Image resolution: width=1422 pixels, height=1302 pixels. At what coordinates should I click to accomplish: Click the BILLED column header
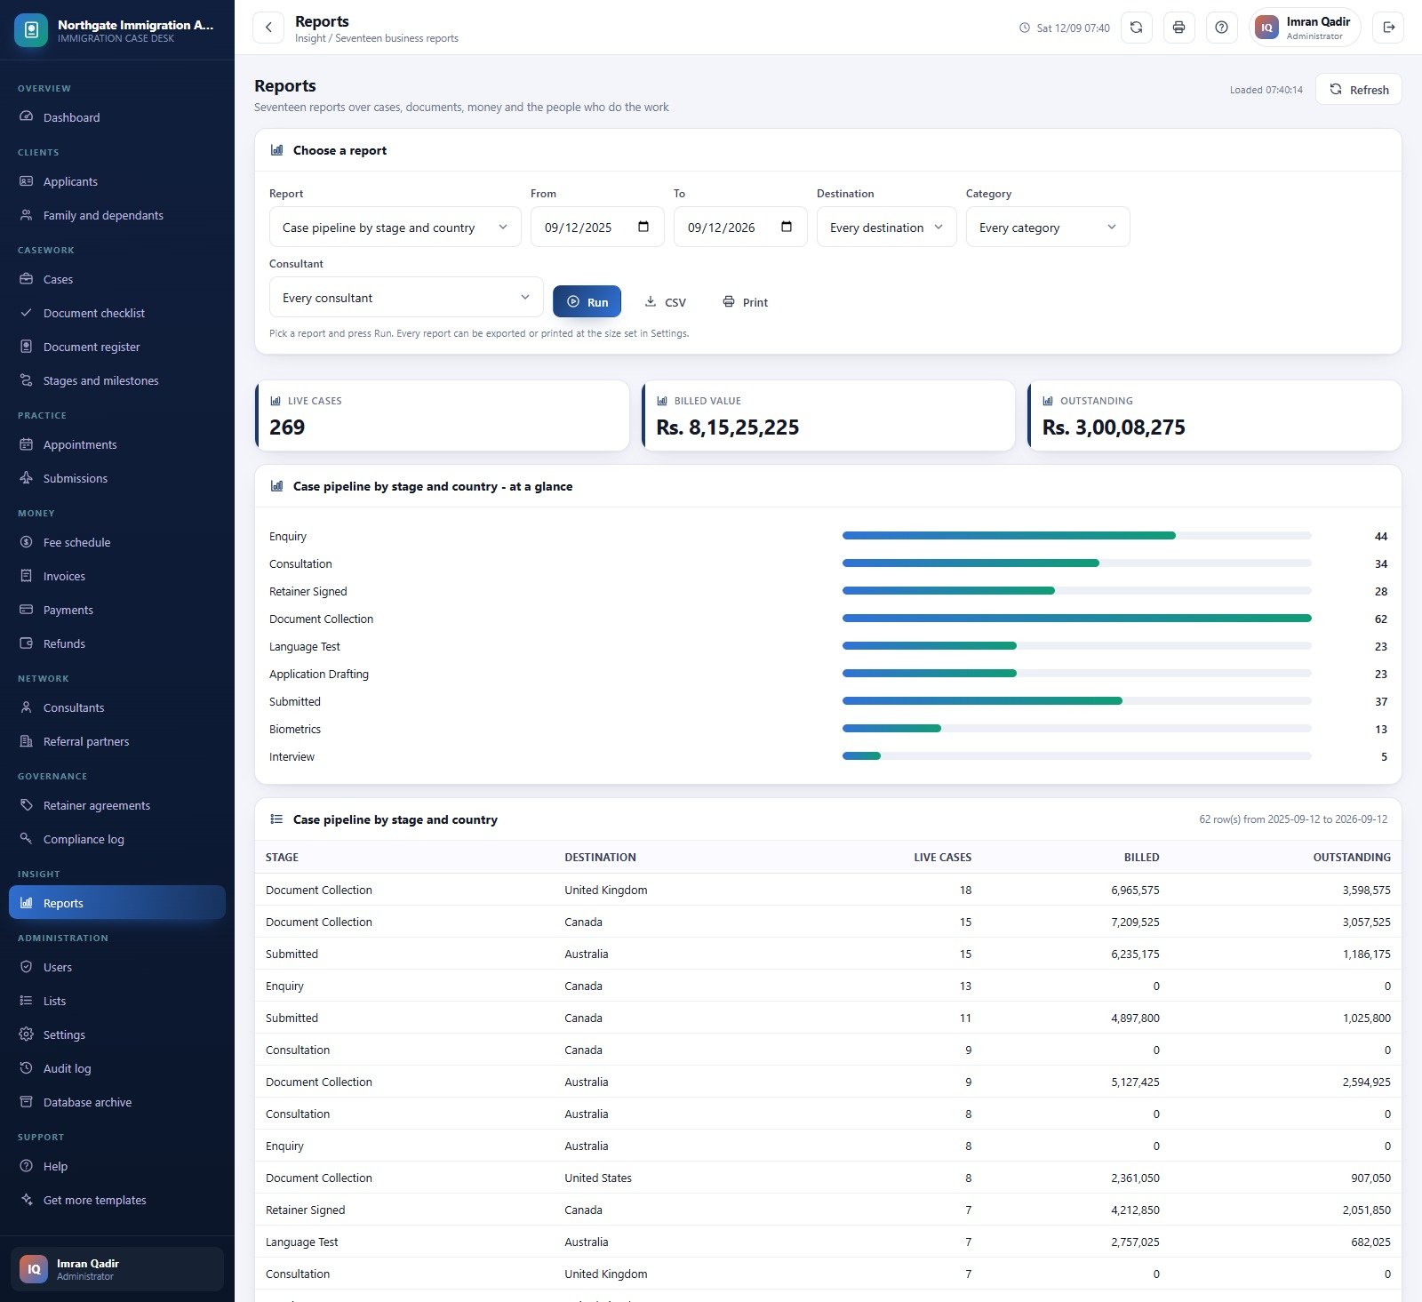[x=1141, y=858]
